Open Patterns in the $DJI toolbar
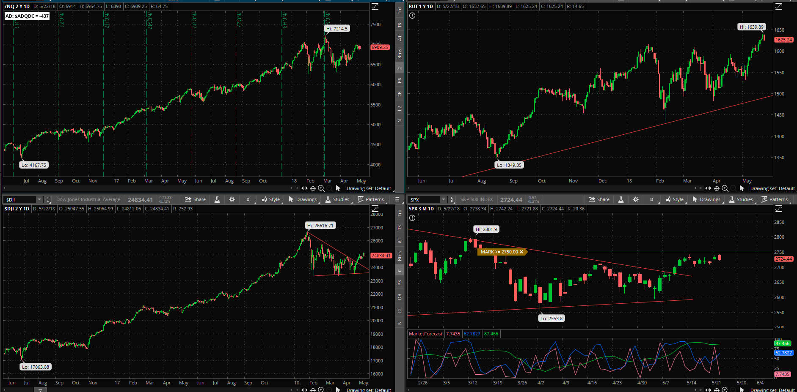The width and height of the screenshot is (797, 392). click(x=371, y=199)
